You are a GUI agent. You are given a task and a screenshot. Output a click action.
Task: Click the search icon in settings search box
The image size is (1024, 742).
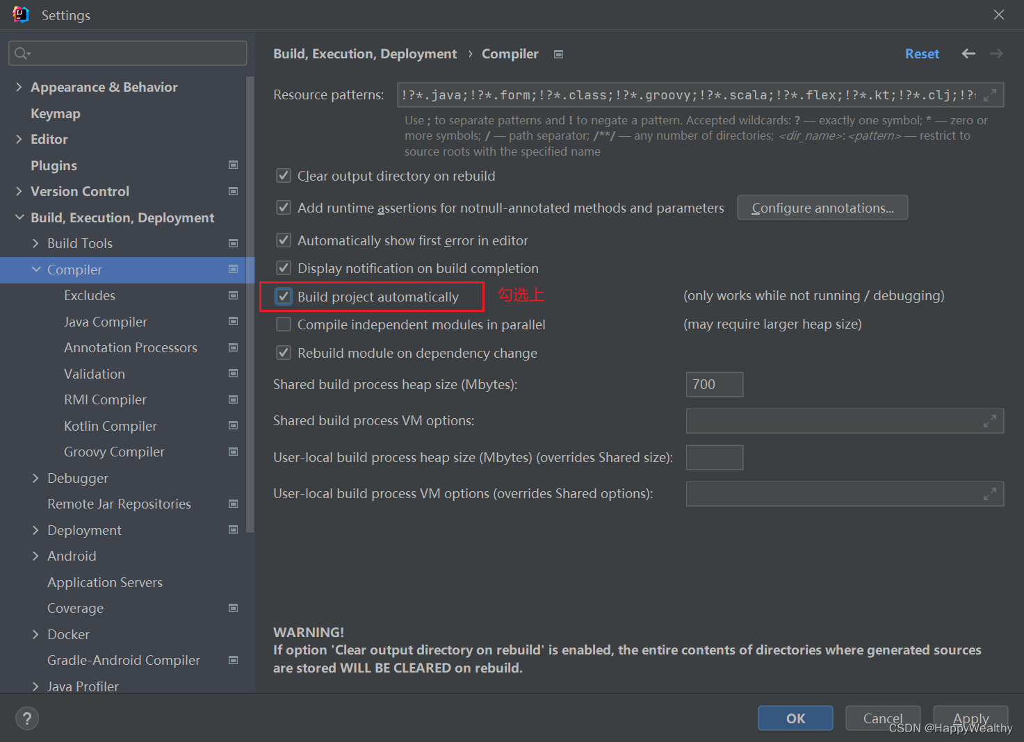(x=22, y=53)
